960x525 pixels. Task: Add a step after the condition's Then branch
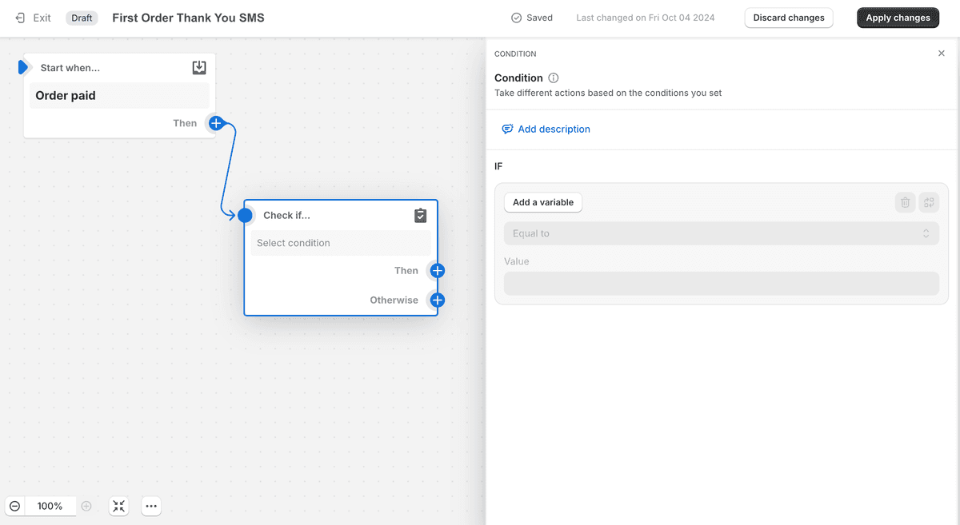click(437, 271)
